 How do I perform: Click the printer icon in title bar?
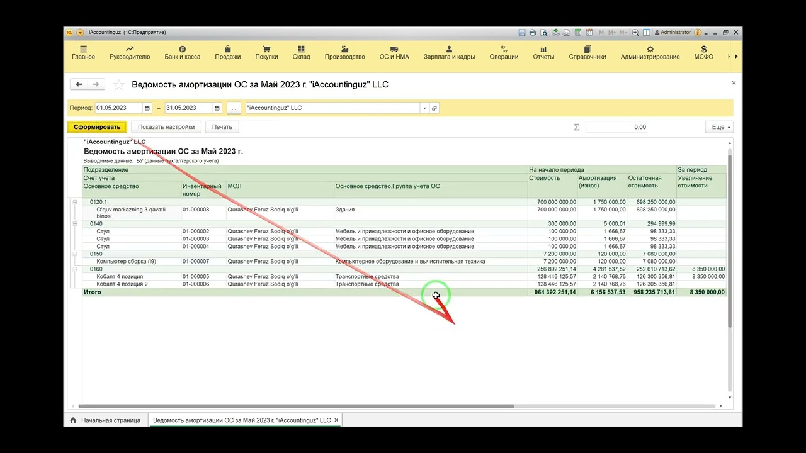[x=533, y=33]
